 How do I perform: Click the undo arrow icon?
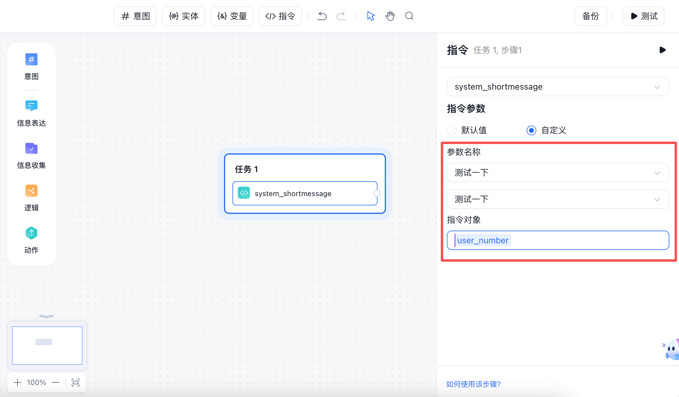pyautogui.click(x=322, y=16)
